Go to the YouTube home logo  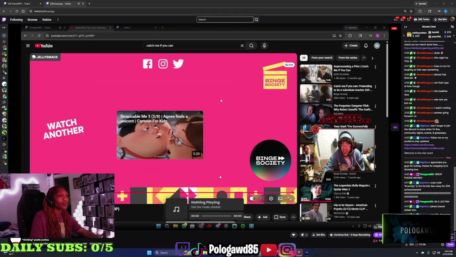[x=44, y=46]
